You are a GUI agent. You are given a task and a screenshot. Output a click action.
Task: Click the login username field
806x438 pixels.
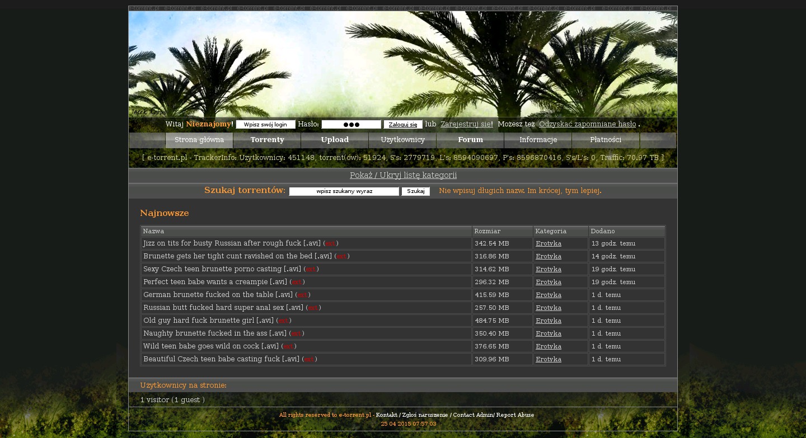click(265, 125)
